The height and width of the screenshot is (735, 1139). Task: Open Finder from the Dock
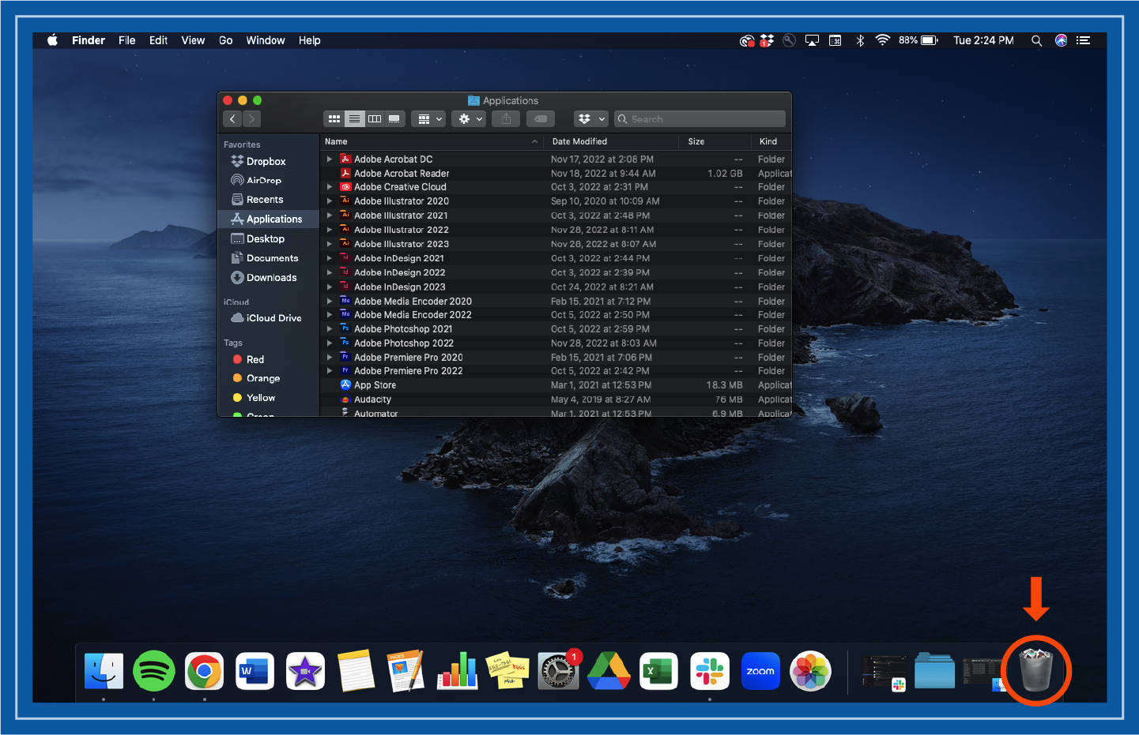pyautogui.click(x=104, y=672)
